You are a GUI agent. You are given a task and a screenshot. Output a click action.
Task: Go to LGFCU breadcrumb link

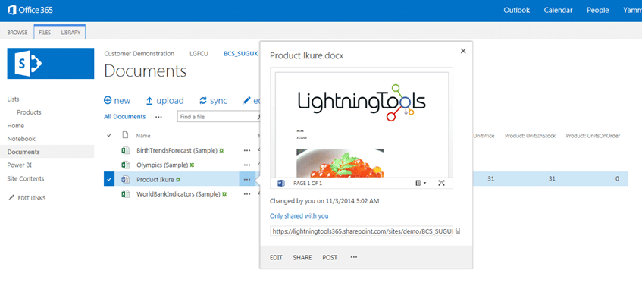tap(199, 54)
